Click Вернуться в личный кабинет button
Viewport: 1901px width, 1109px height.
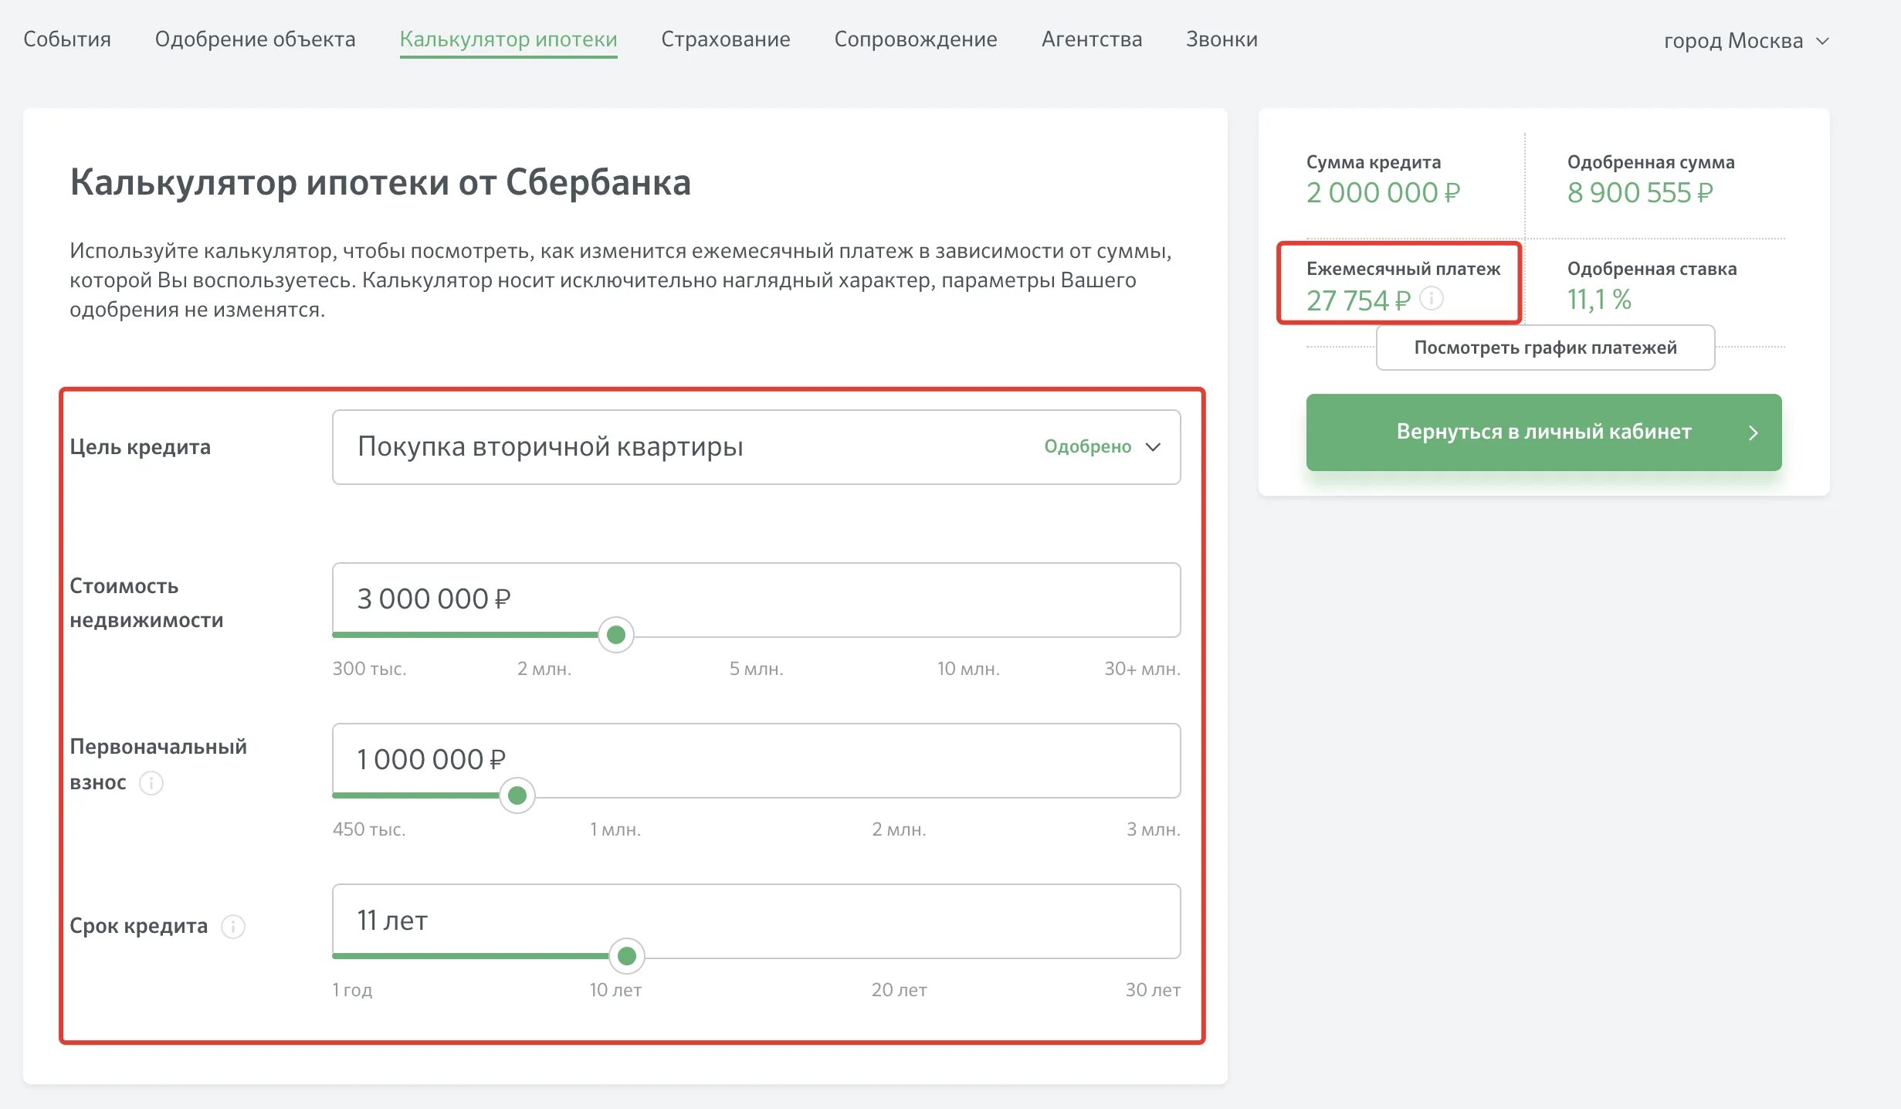[x=1544, y=432]
